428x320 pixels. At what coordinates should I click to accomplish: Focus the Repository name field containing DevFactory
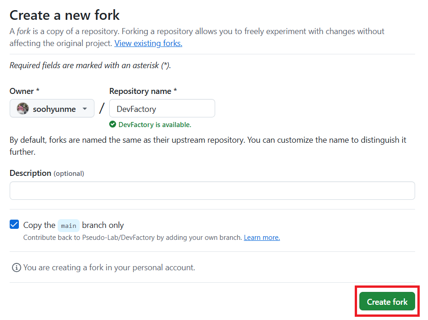162,109
